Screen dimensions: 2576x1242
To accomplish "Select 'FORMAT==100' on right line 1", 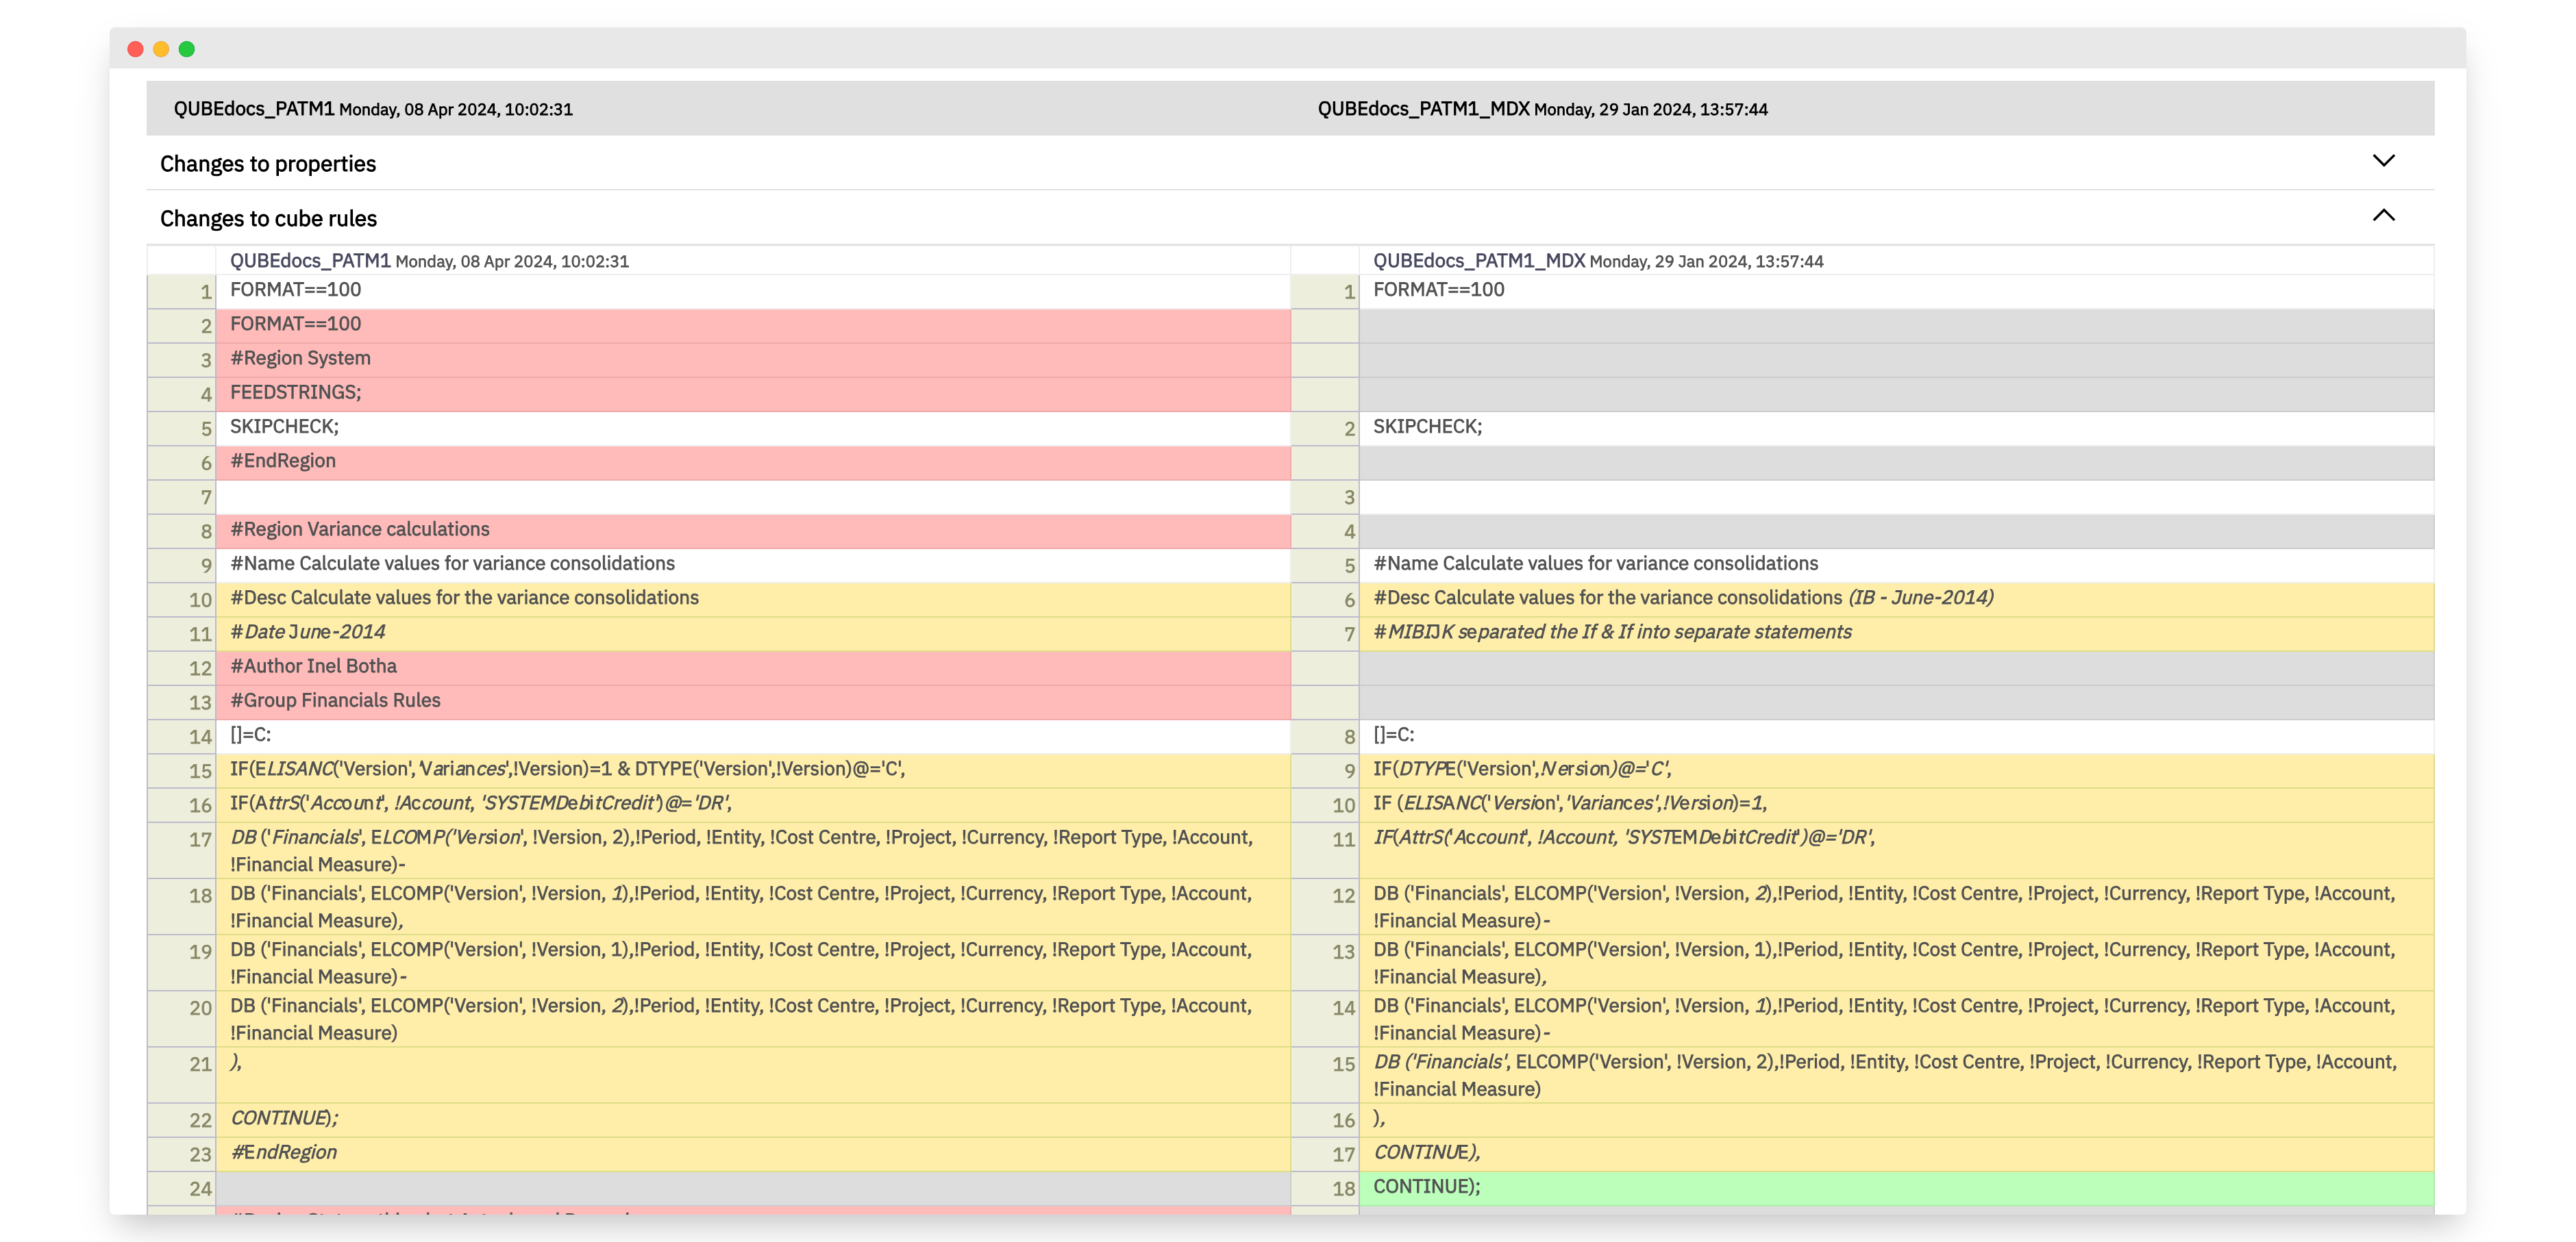I will click(x=1438, y=290).
